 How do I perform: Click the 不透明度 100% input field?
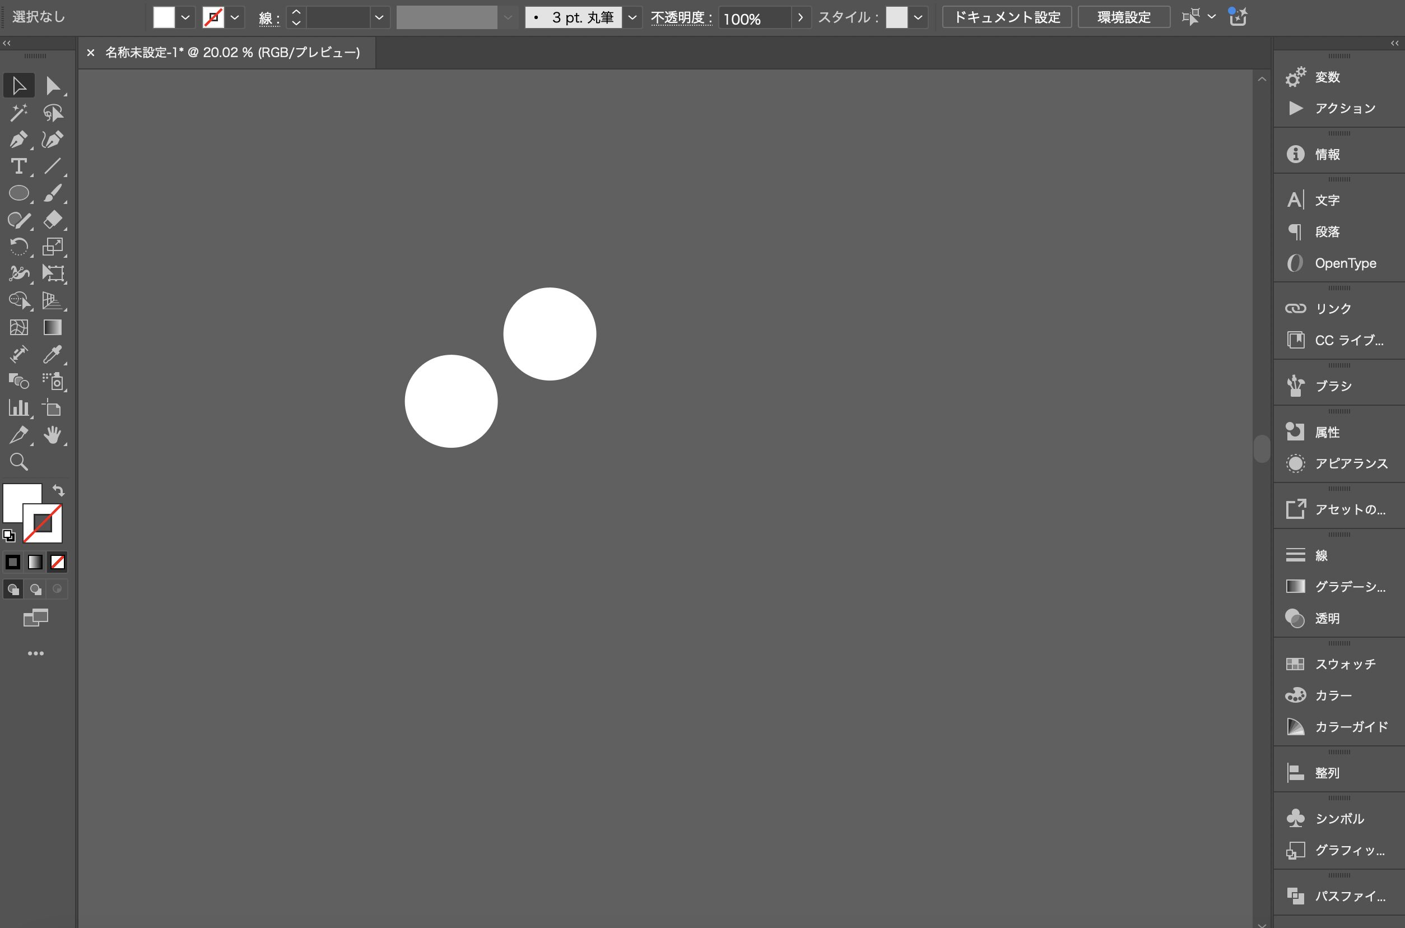(x=754, y=18)
